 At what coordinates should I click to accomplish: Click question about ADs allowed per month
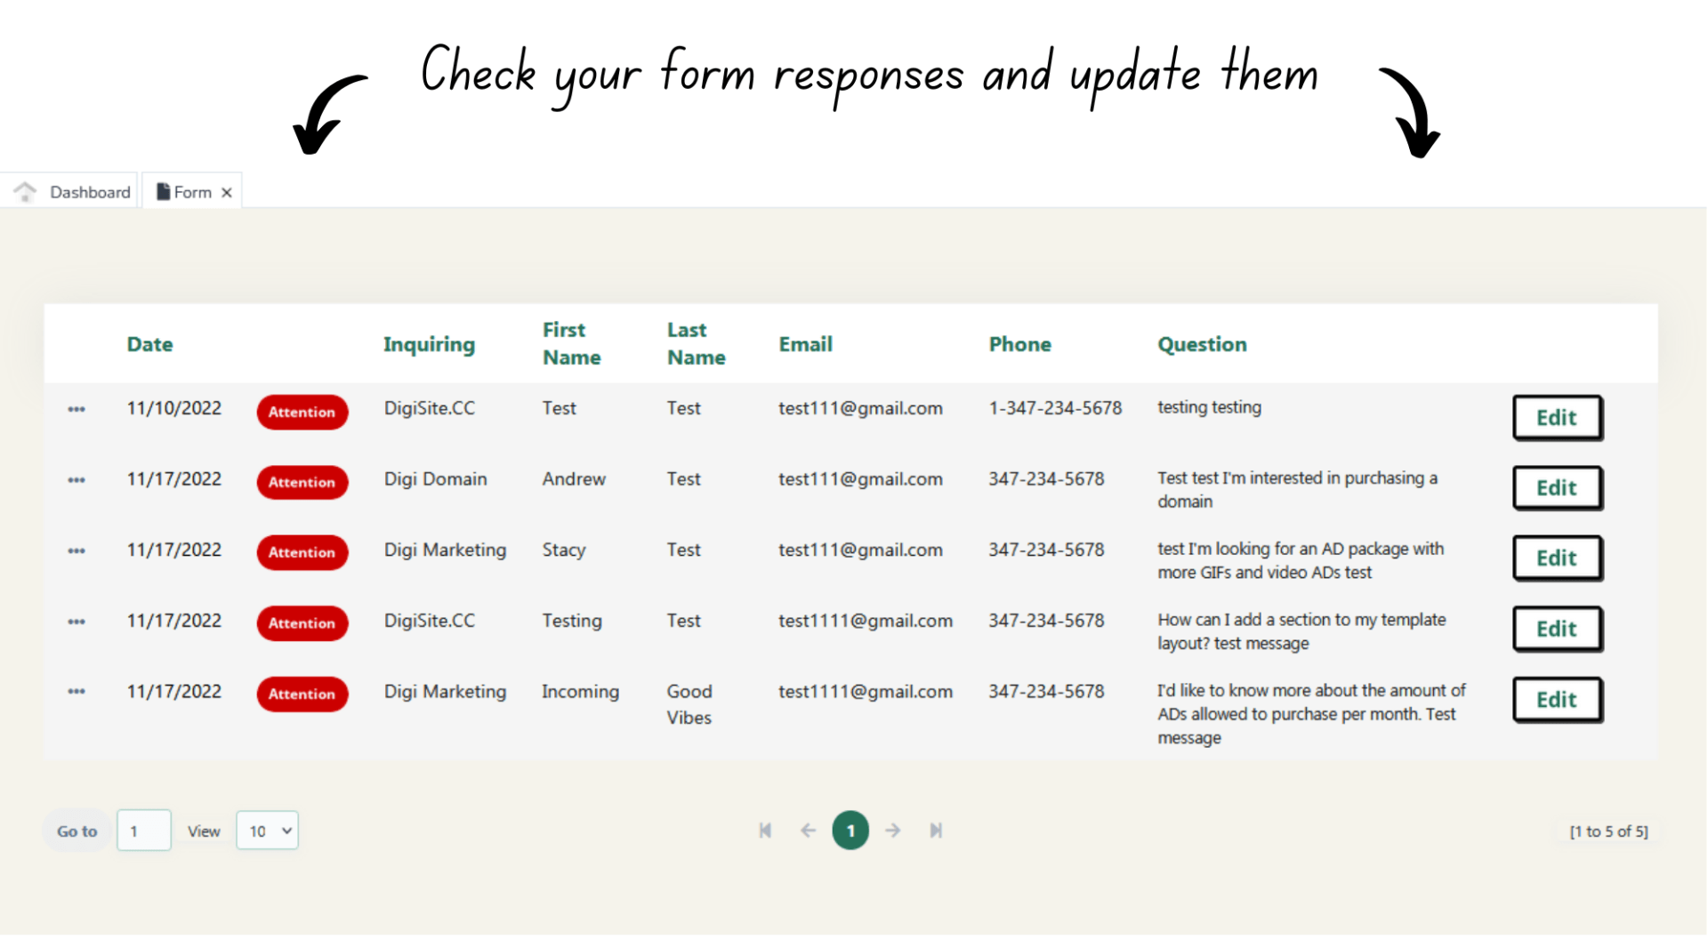(1311, 714)
